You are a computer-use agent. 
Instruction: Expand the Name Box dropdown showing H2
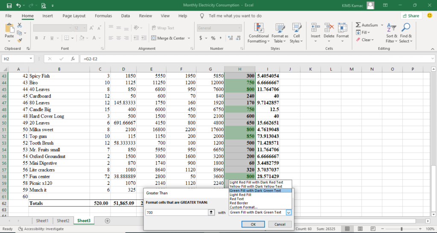point(31,59)
